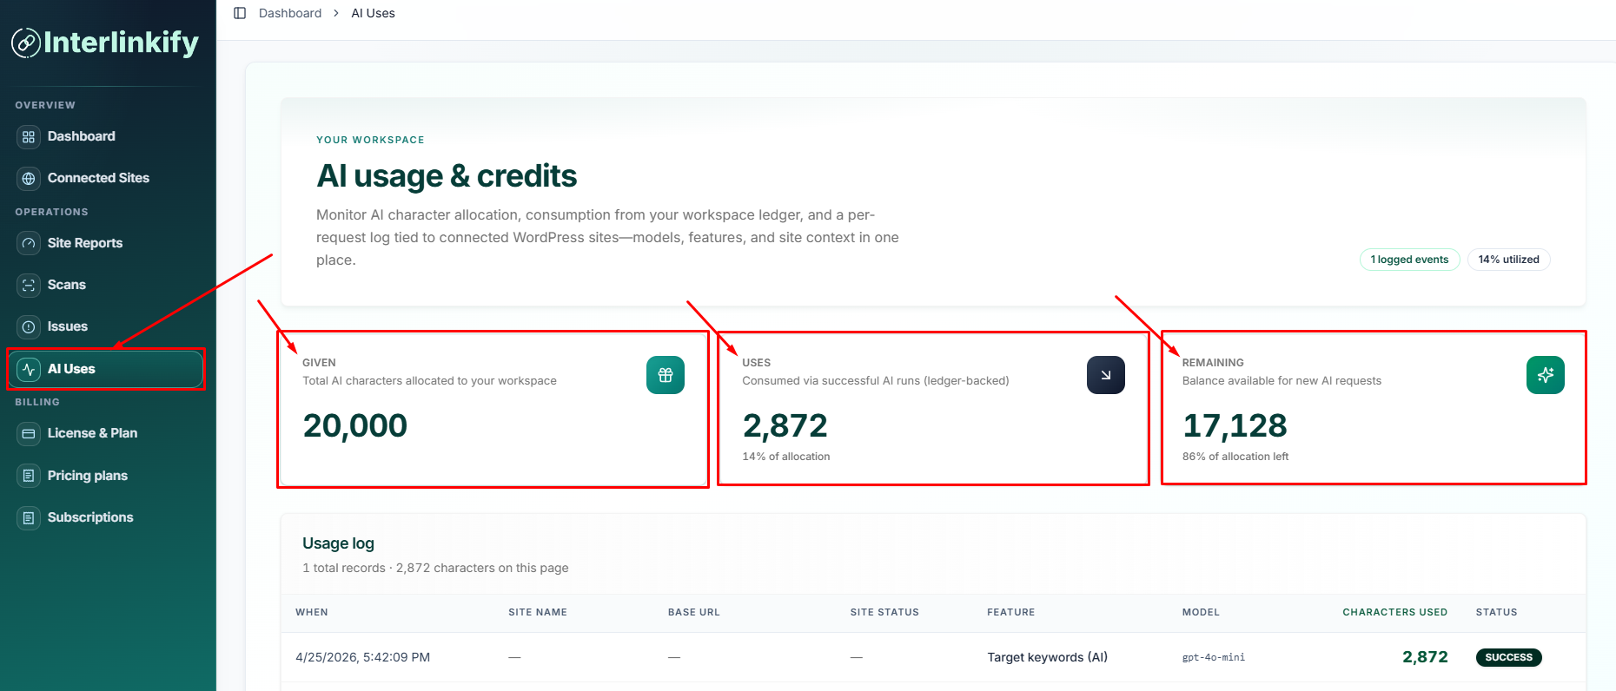
Task: Click the '1 logged events' badge
Action: pos(1409,260)
